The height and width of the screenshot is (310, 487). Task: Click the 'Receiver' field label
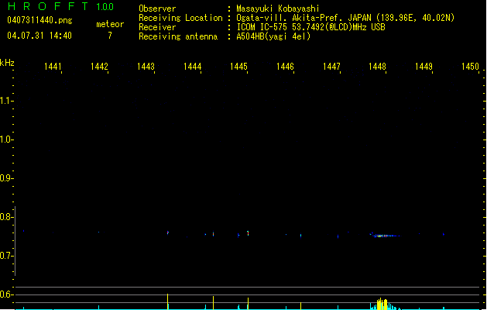point(157,27)
